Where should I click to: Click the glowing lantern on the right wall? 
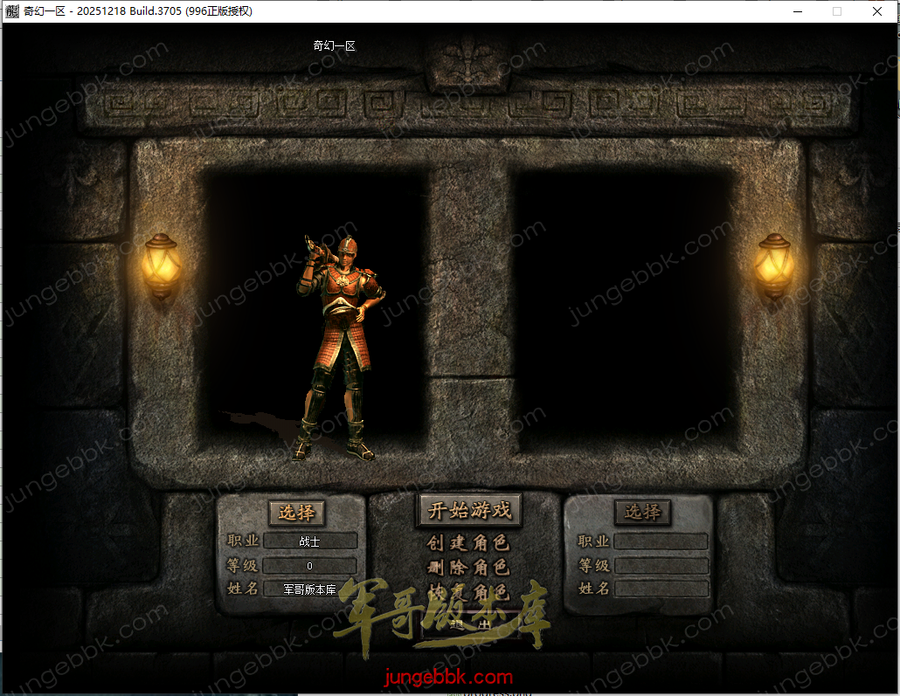[x=773, y=265]
